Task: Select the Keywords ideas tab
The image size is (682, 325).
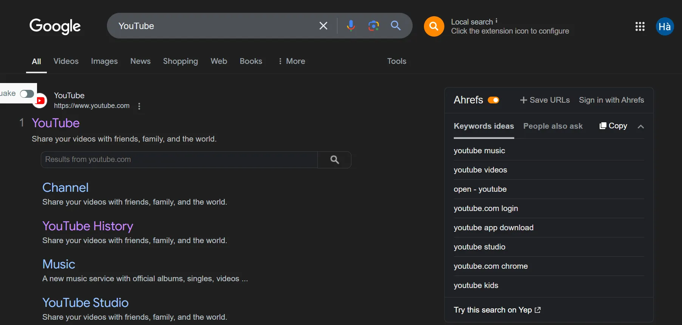Action: coord(484,126)
